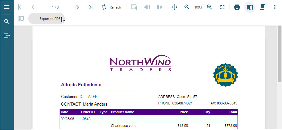Click the ADDRESS: Obere Str. 57 text

click(178, 97)
